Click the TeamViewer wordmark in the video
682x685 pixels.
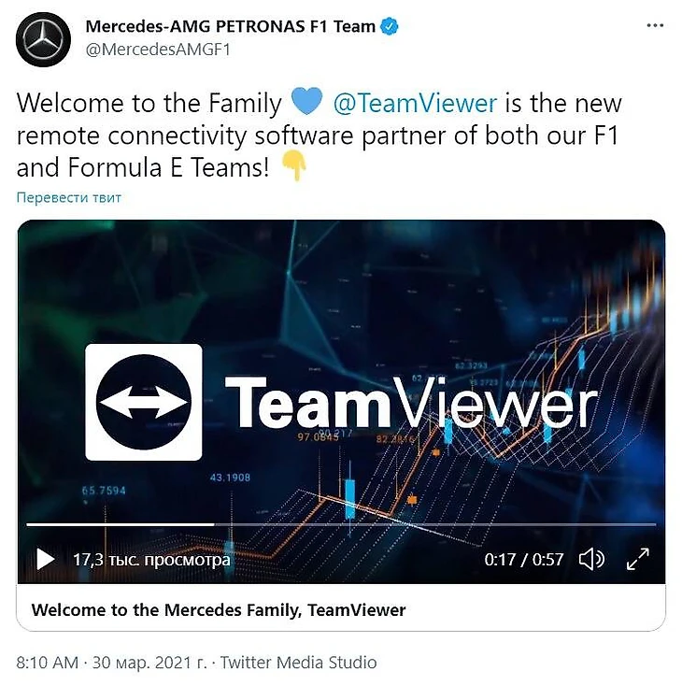(x=411, y=402)
